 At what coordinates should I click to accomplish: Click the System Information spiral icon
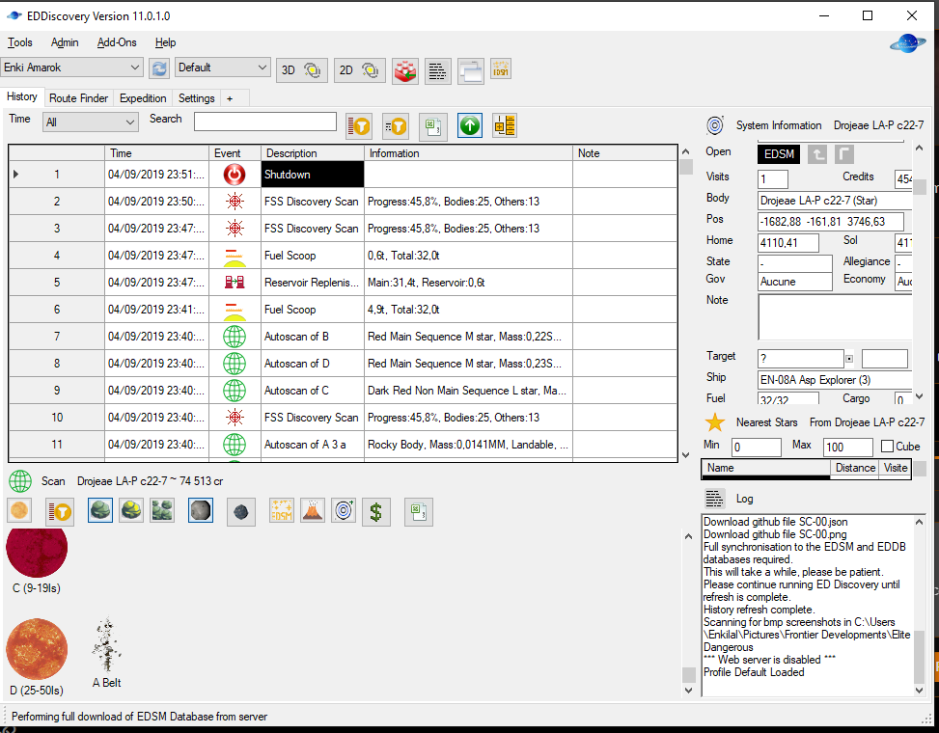tap(716, 125)
